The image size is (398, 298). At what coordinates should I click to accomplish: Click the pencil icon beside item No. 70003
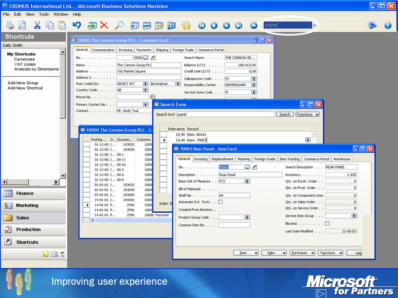coord(254,167)
